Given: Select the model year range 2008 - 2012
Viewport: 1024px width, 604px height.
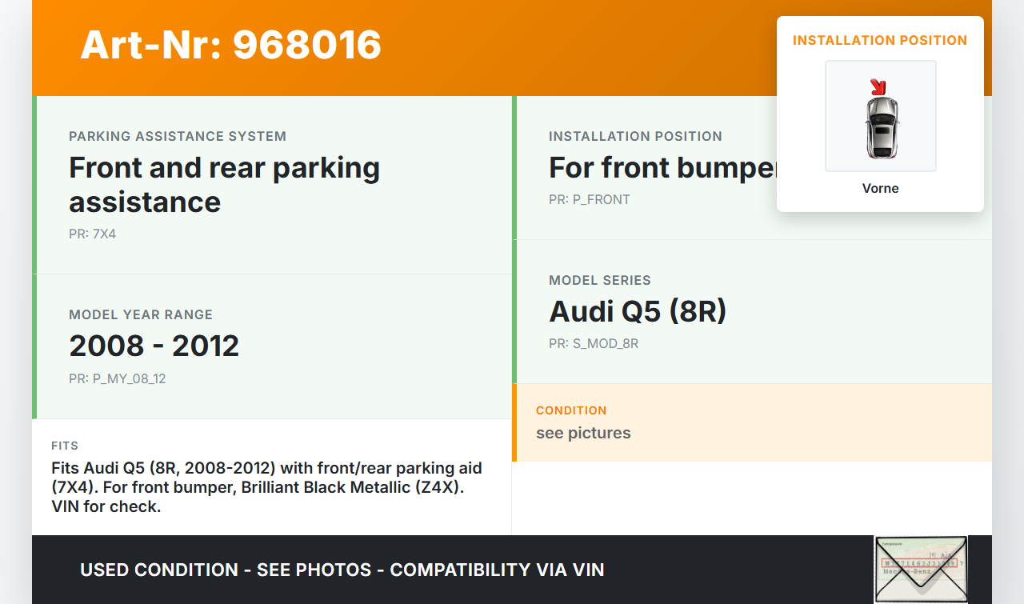Looking at the screenshot, I should click(x=154, y=346).
